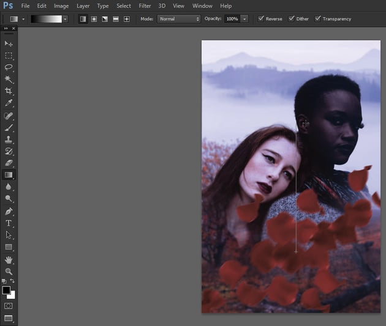Choose the Diamond Gradient style
Screen dimensions: 386x326
click(x=127, y=19)
